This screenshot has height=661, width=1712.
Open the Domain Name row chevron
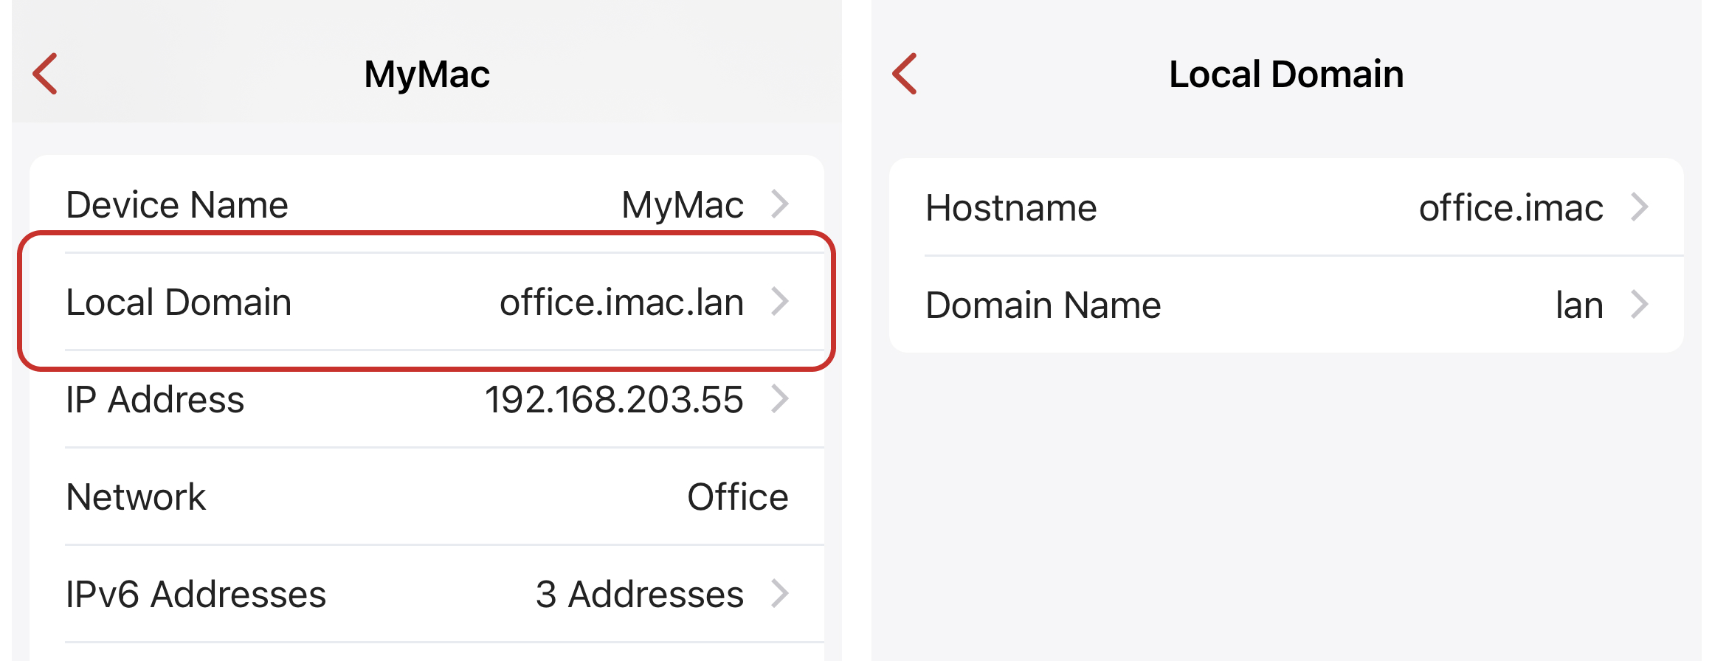(x=1639, y=305)
